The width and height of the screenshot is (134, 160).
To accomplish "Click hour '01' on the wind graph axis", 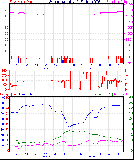I will pos(17,66).
